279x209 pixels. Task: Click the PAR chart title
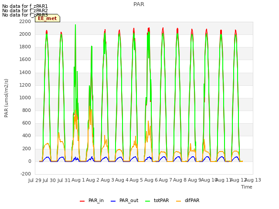(x=139, y=4)
